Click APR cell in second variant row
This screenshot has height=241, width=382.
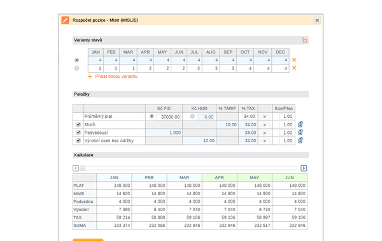[x=145, y=68]
